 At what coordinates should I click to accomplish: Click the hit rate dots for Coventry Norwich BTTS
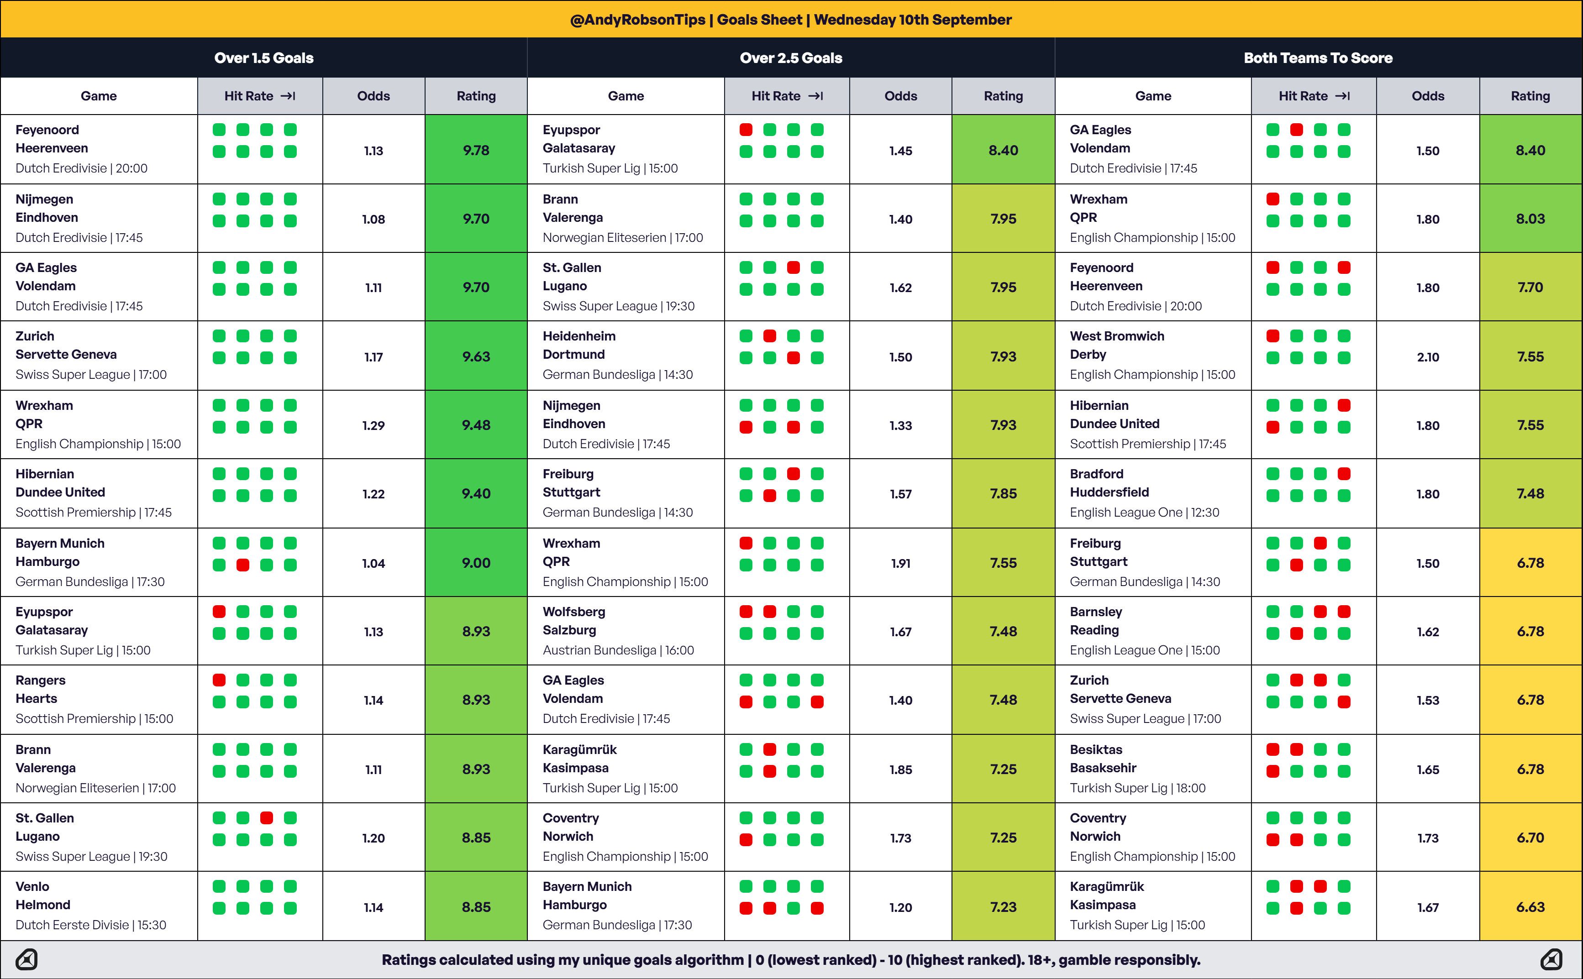[1309, 829]
